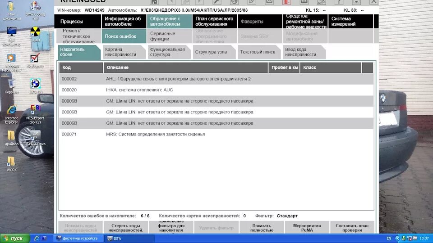Open Процессы main menu
This screenshot has width=433, height=243.
78,22
